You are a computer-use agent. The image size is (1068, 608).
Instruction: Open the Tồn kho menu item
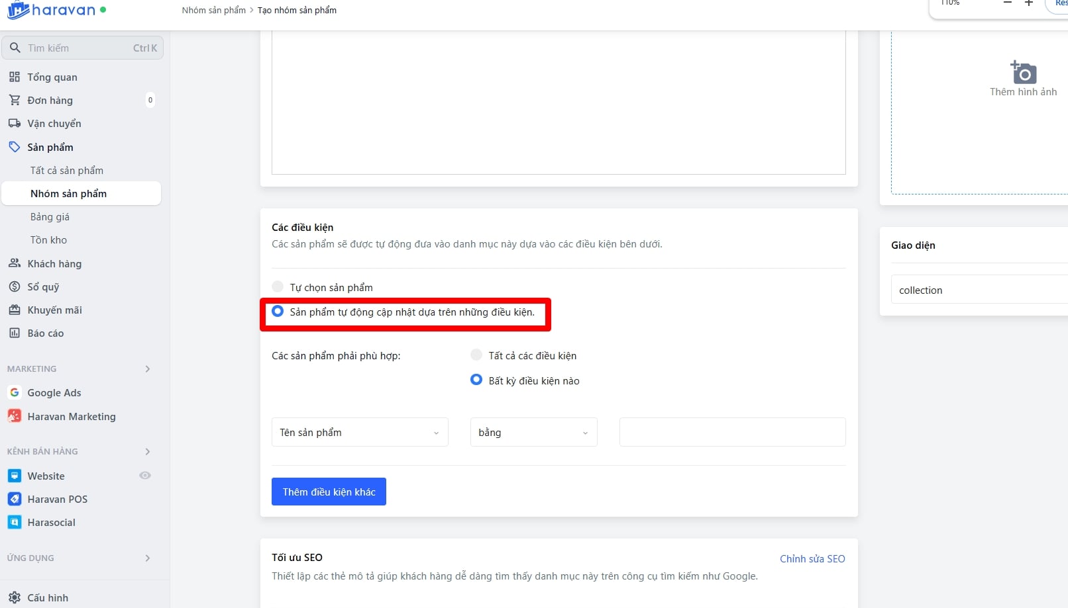(x=48, y=239)
